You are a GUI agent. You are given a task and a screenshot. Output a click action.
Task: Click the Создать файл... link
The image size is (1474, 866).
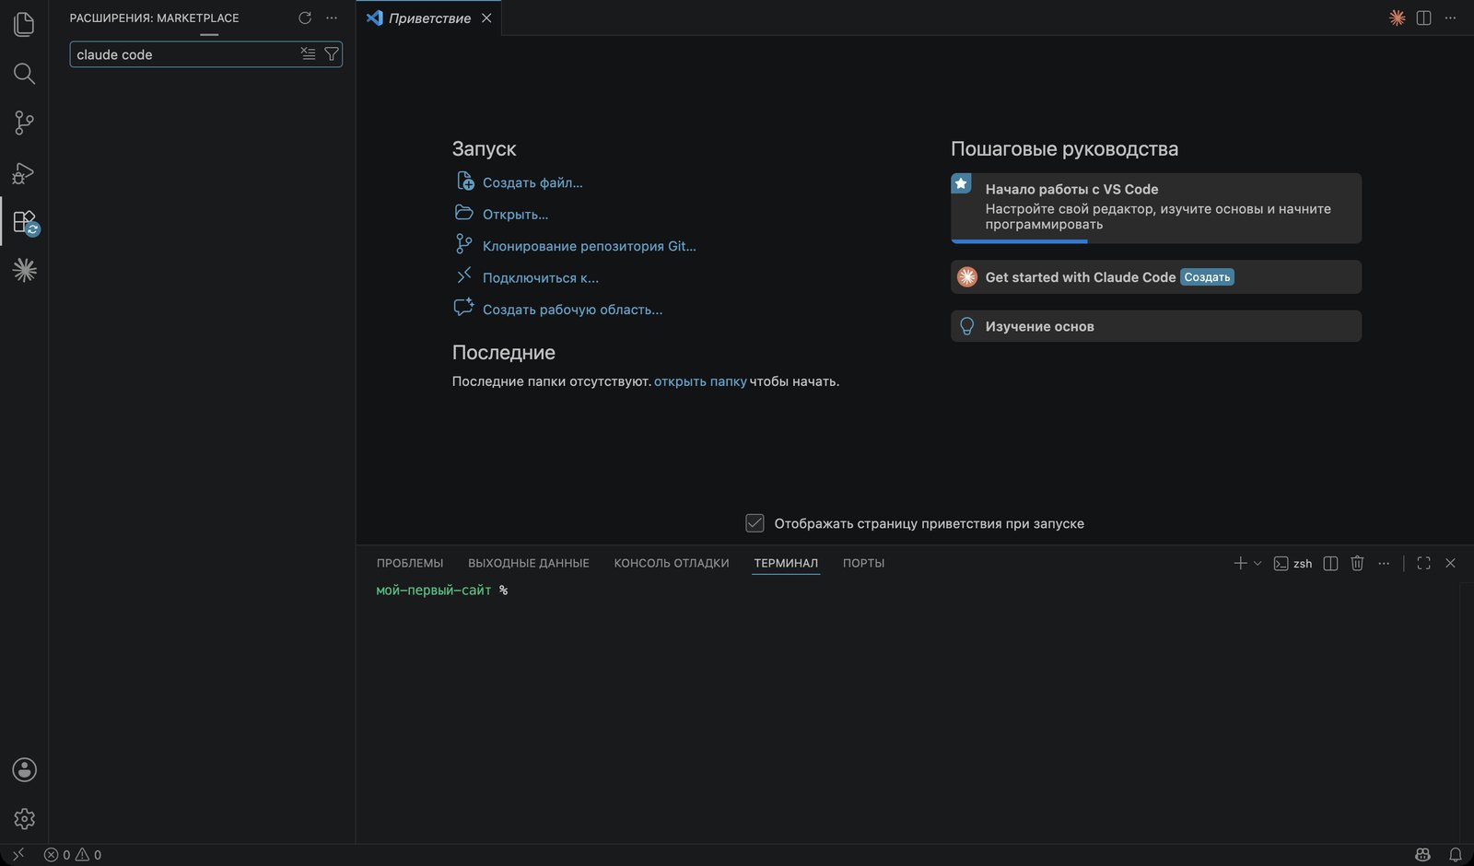click(x=532, y=182)
